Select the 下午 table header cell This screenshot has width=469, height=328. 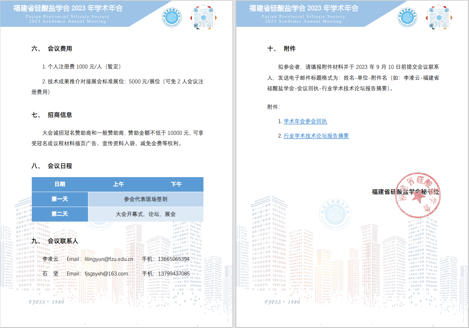(176, 184)
